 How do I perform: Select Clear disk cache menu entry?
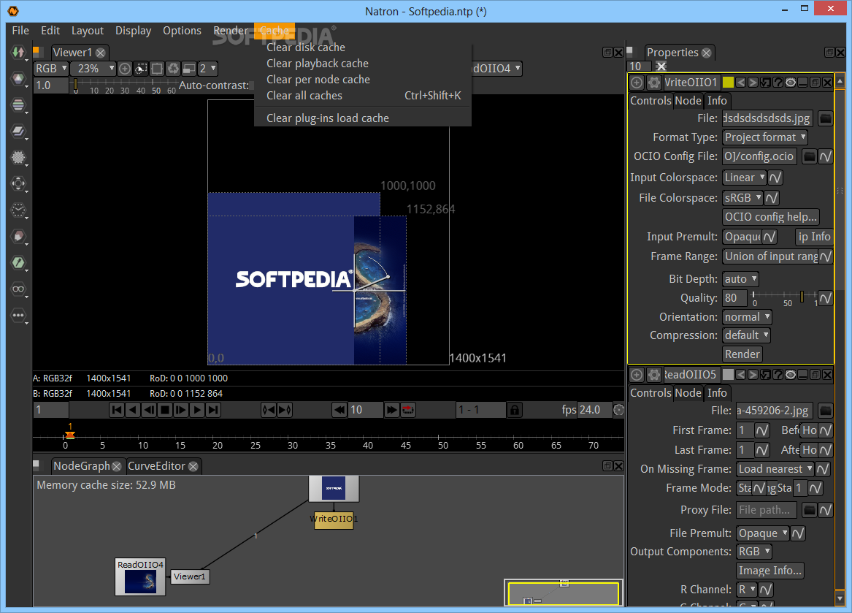[362, 47]
